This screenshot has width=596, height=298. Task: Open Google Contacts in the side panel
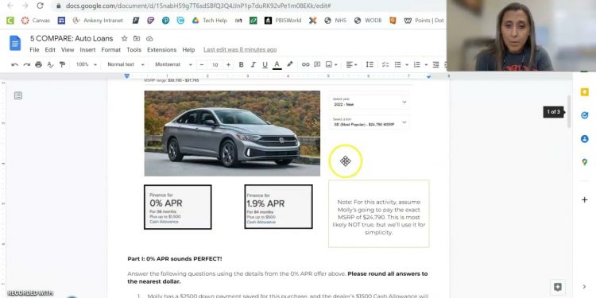585,139
